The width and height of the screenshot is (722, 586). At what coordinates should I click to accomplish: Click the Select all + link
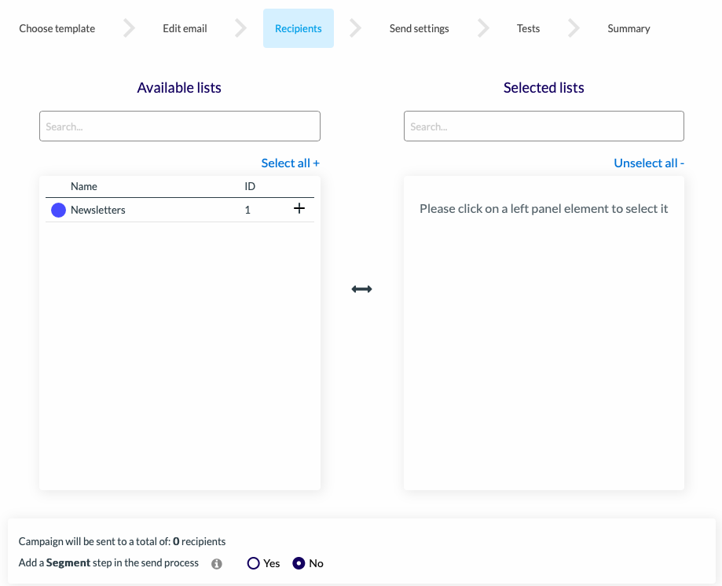pos(290,163)
